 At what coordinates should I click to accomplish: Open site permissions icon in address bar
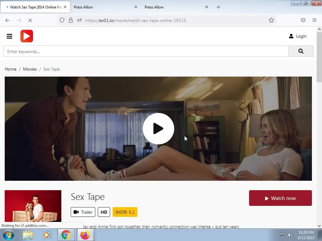[80, 20]
